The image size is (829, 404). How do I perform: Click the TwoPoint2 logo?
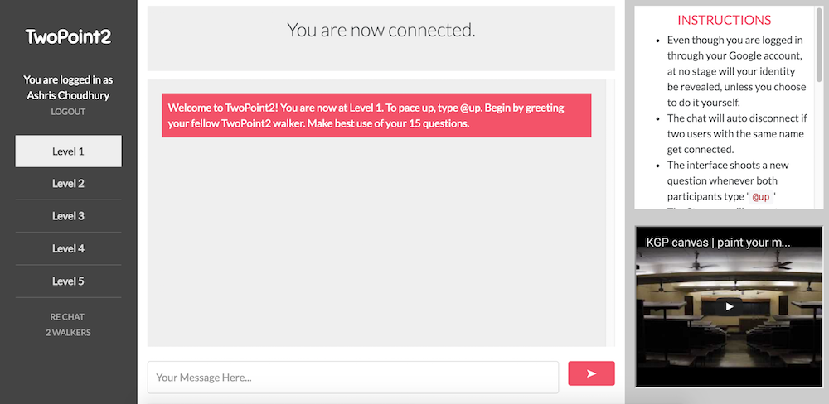68,36
